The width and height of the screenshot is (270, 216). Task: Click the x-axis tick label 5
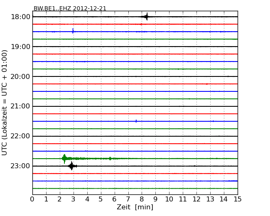pyautogui.click(x=101, y=199)
